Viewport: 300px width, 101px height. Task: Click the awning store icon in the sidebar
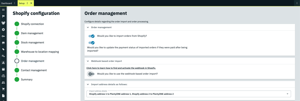tap(3, 69)
